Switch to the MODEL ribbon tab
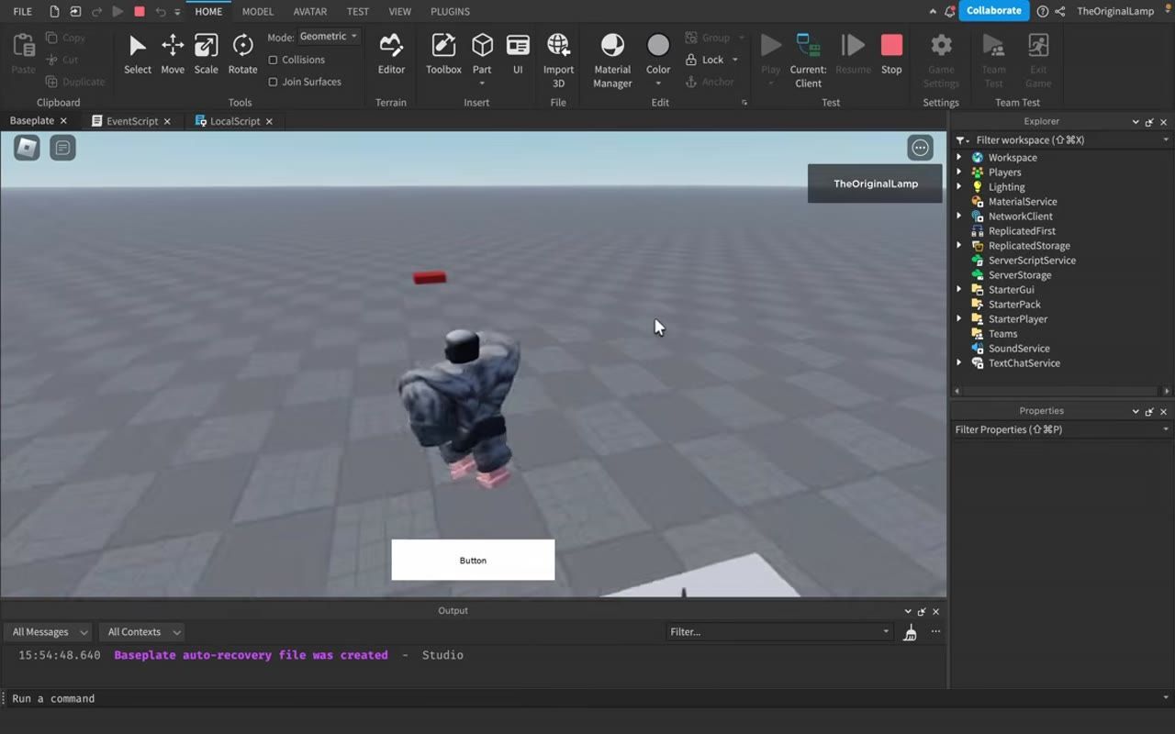 (258, 11)
